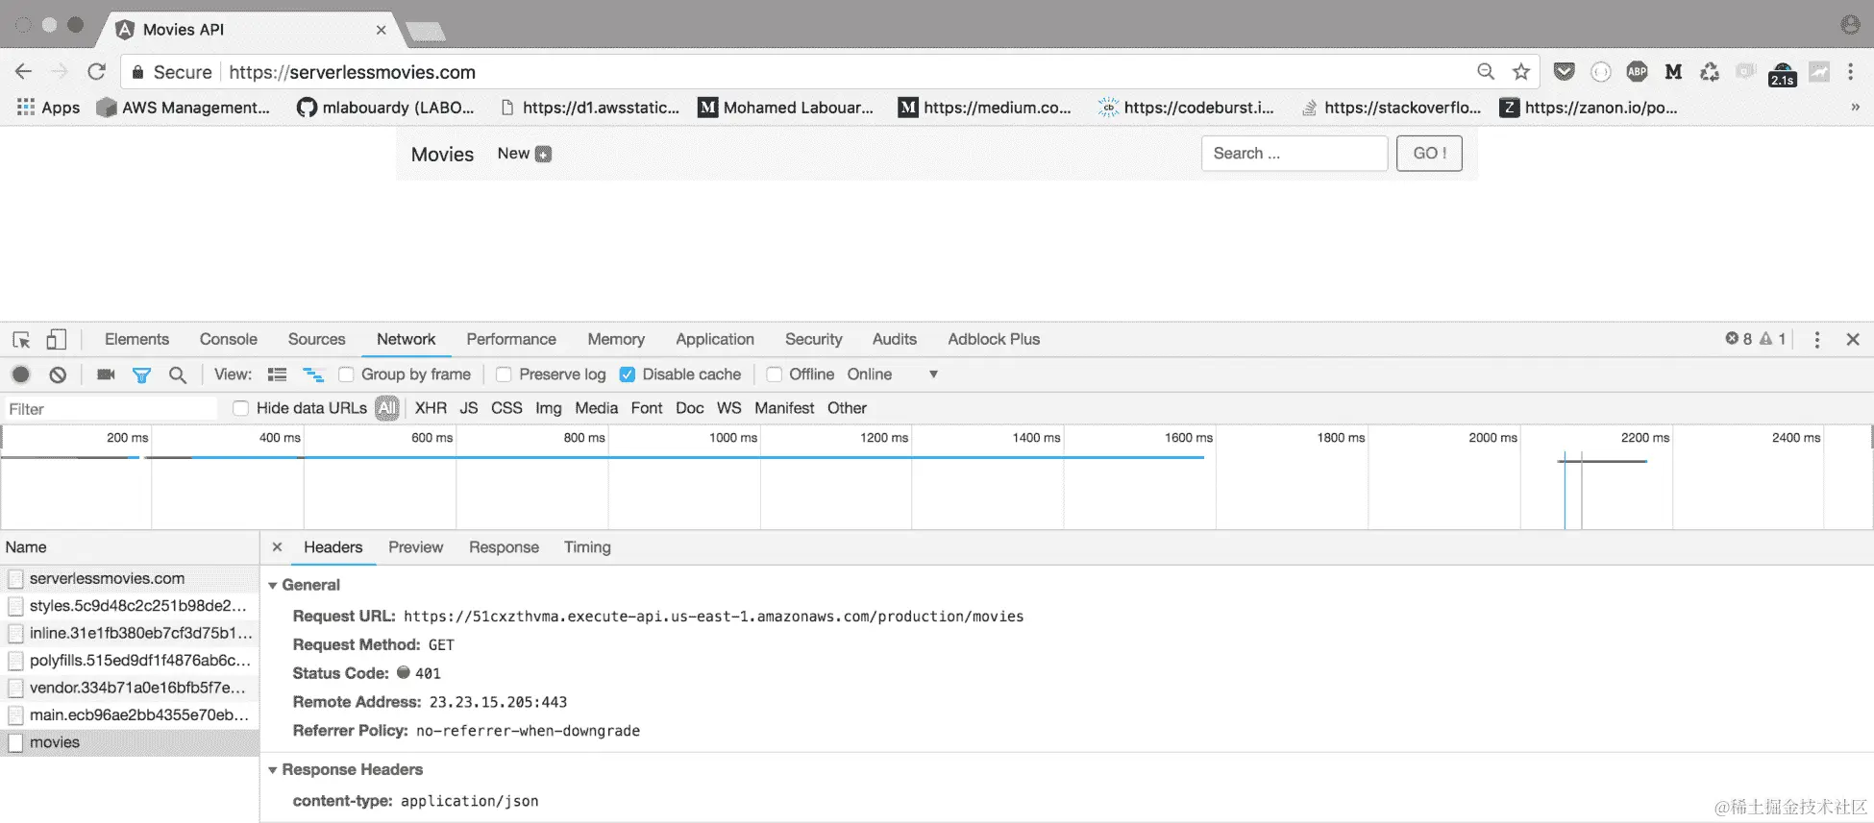The height and width of the screenshot is (823, 1874).
Task: View the Response tab
Action: (504, 547)
